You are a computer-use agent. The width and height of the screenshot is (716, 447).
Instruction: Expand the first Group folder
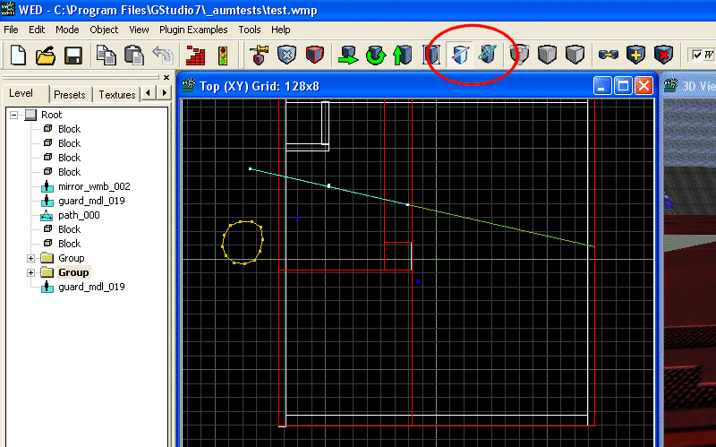[31, 258]
